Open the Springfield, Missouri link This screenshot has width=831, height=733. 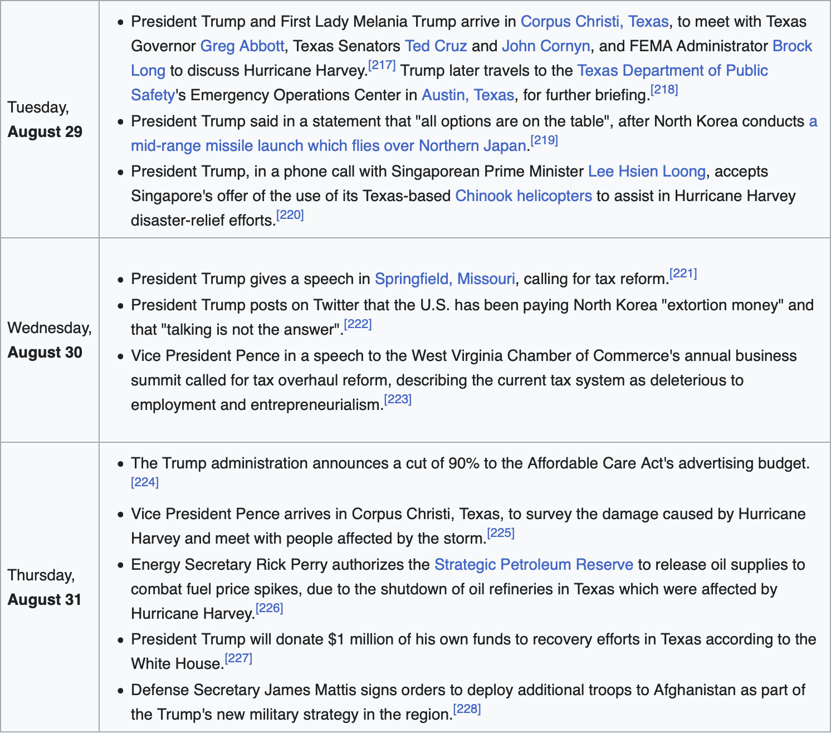[x=445, y=279]
